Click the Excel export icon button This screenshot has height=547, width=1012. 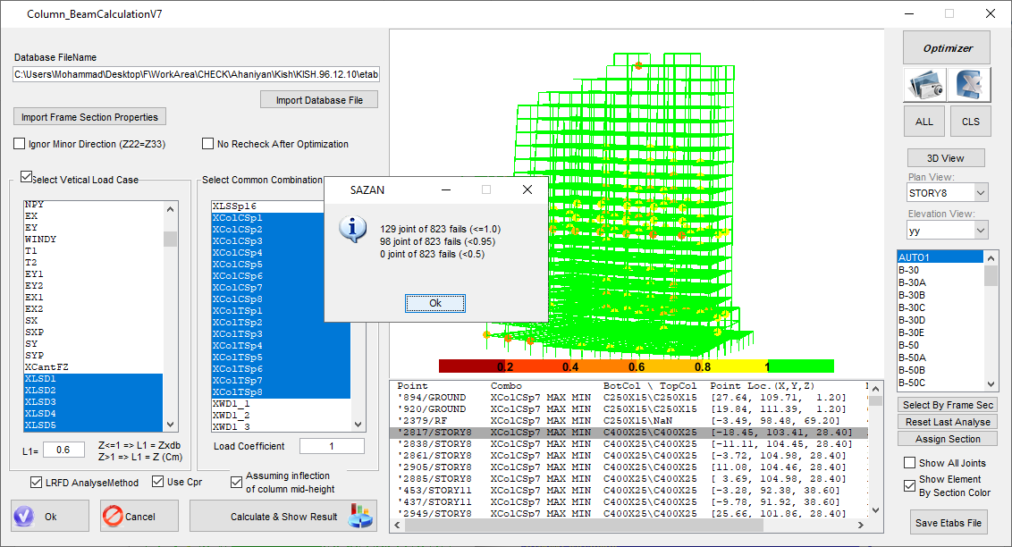[x=969, y=84]
